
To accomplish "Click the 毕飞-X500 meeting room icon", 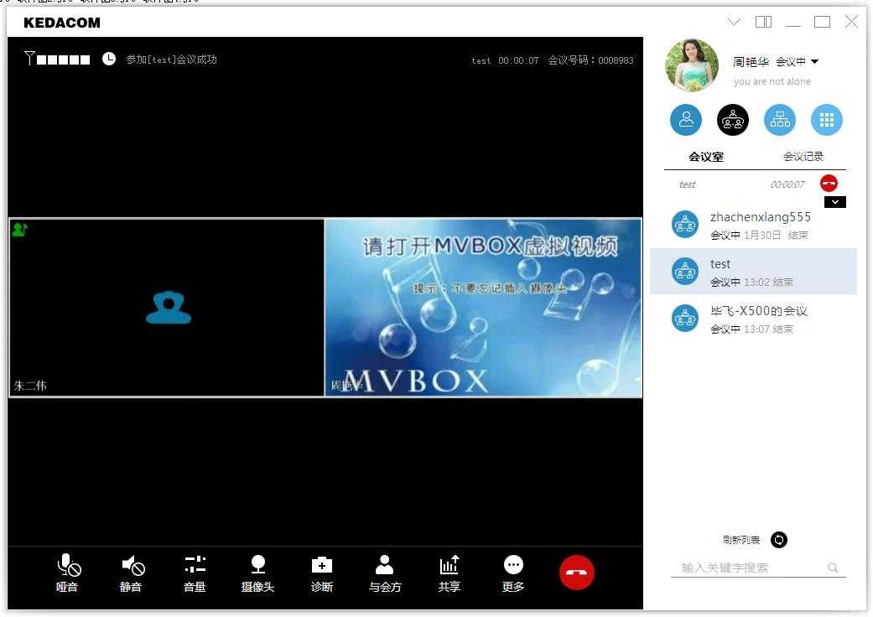I will point(685,319).
